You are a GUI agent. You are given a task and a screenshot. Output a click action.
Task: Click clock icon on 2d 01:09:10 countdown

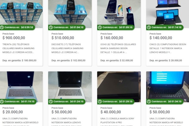point(100,27)
